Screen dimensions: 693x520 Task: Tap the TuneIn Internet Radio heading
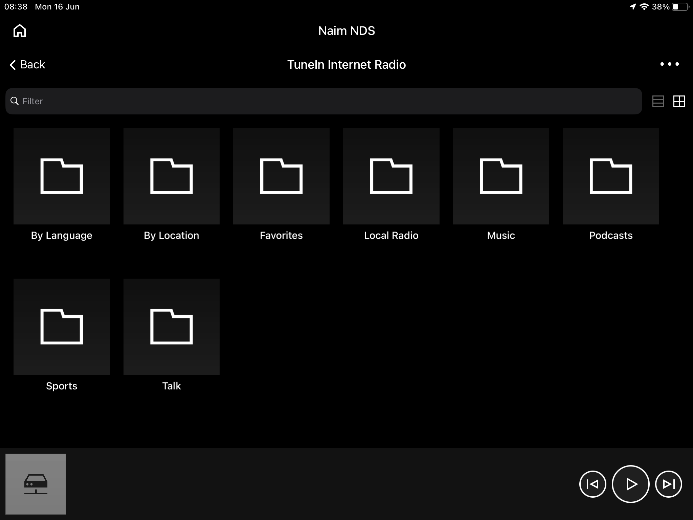click(x=346, y=64)
